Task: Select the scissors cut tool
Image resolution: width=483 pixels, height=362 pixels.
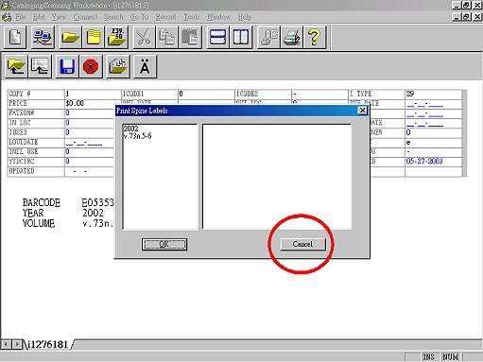Action: [x=144, y=37]
